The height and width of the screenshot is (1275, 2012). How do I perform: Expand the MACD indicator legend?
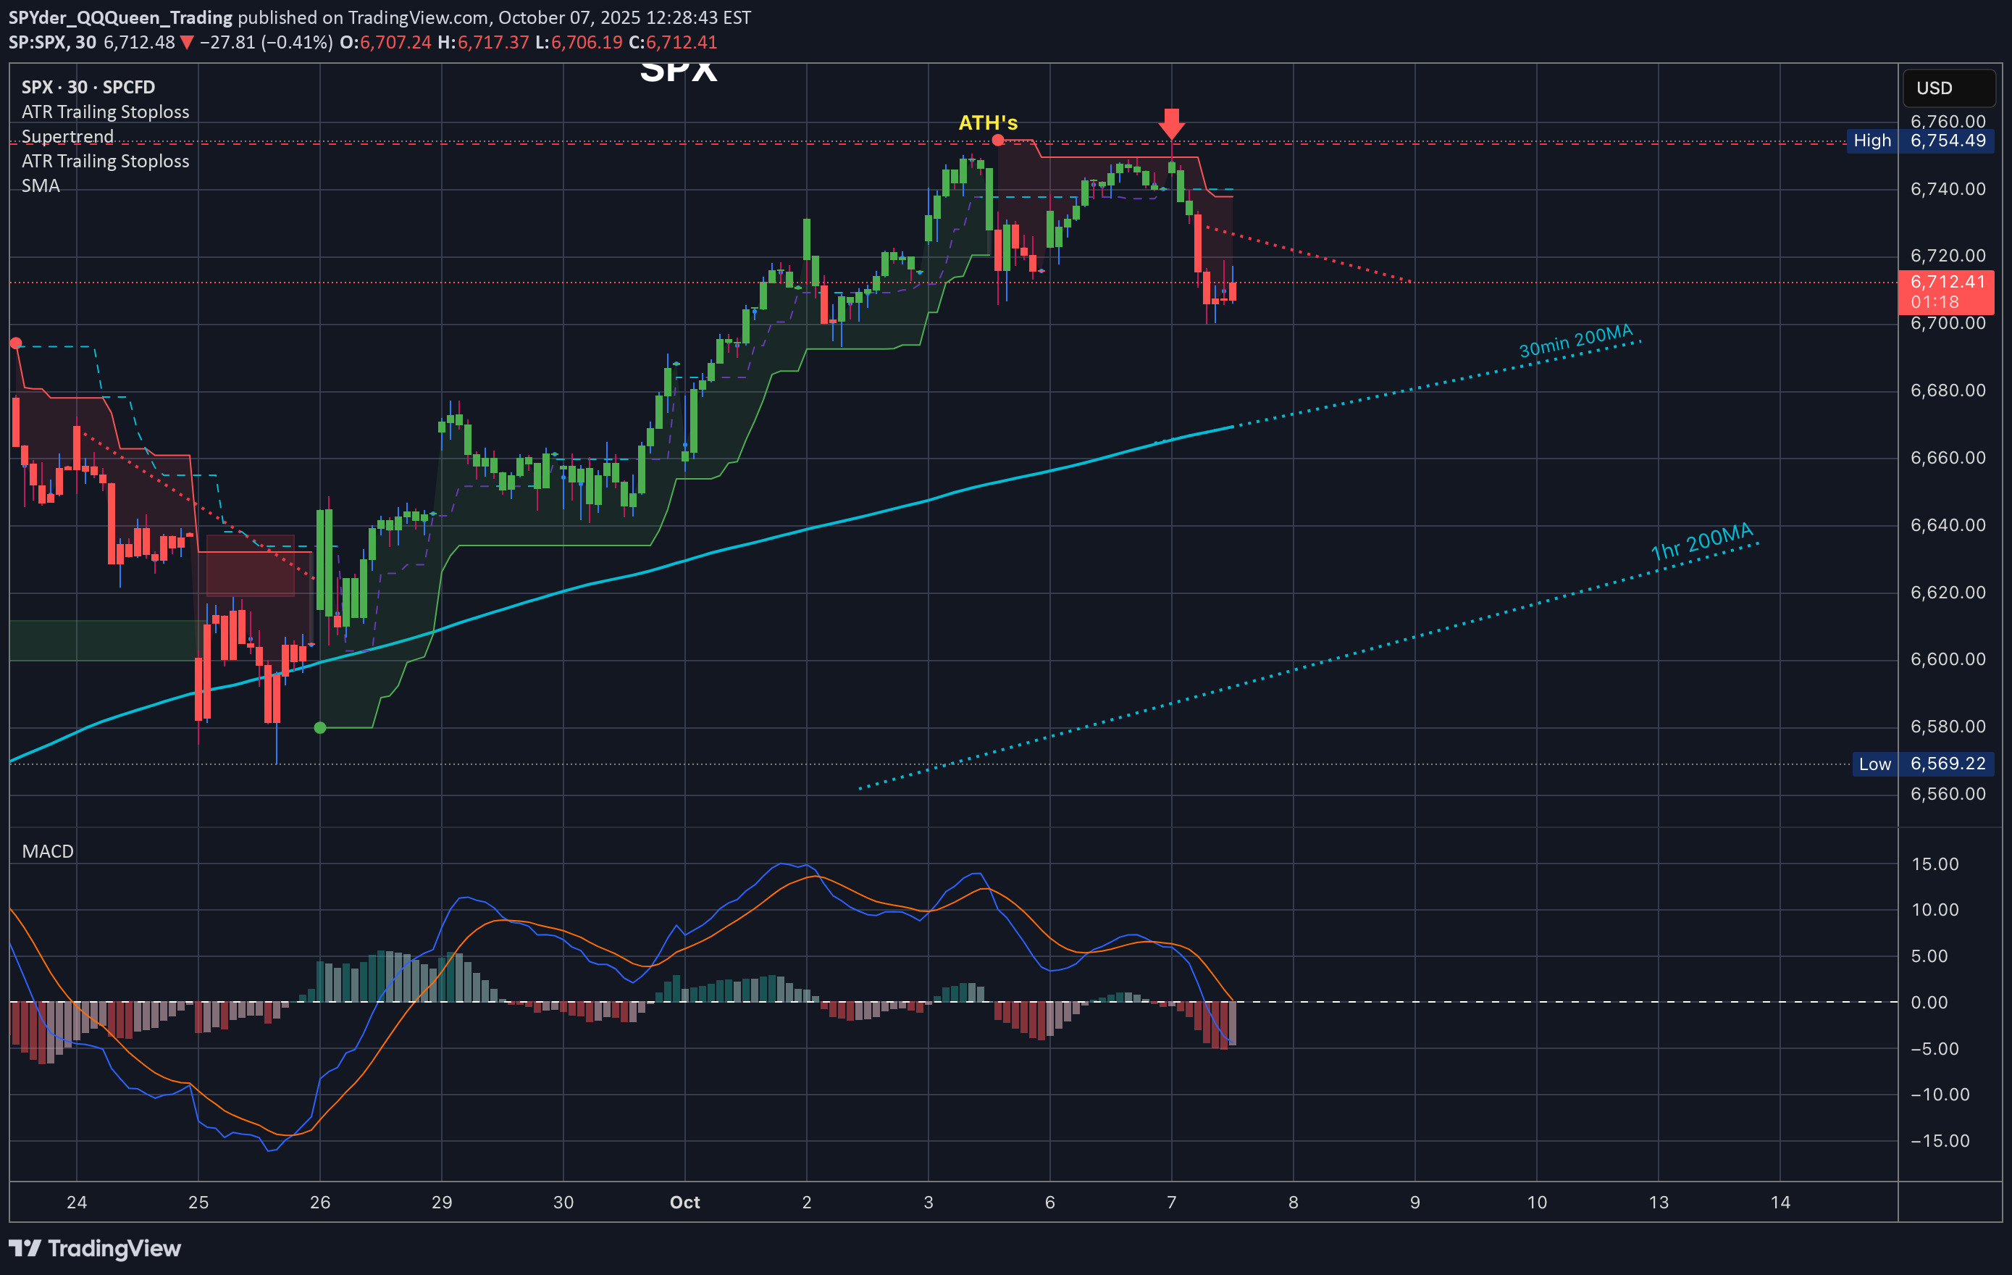point(47,850)
